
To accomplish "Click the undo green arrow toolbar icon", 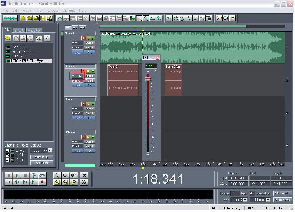I will [x=60, y=18].
